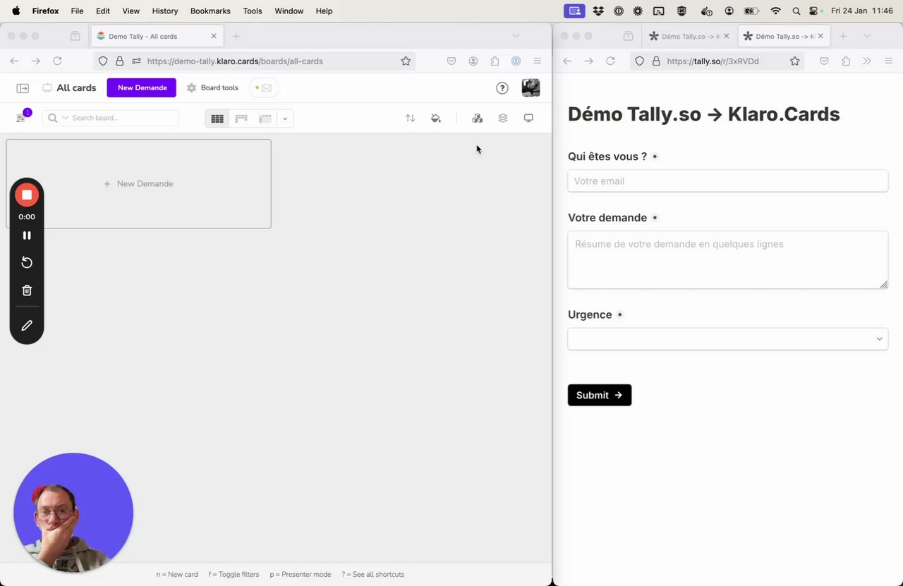Image resolution: width=903 pixels, height=586 pixels.
Task: Open the Tools menu
Action: [253, 11]
